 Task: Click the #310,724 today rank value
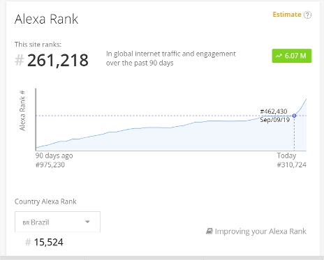[x=292, y=165]
